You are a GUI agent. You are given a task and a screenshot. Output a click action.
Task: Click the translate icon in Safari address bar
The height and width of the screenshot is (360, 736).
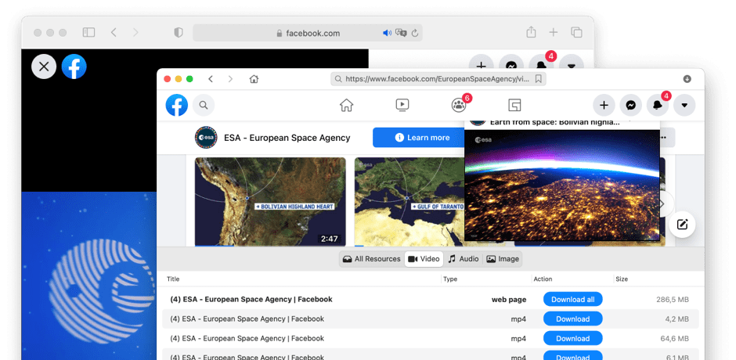tap(401, 33)
